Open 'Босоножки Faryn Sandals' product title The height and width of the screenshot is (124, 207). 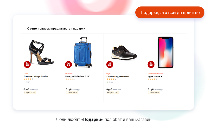tap(36, 76)
